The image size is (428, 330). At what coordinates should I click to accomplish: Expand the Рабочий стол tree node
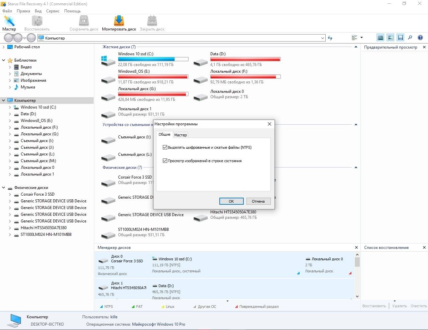[4, 47]
